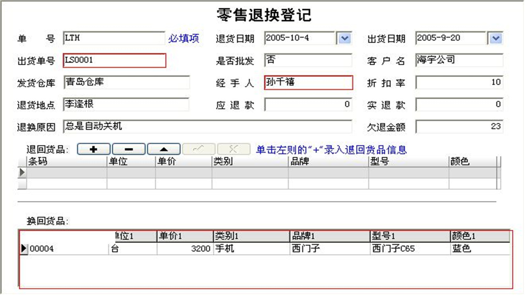Click the 经手人 field showing 孙千禧
The width and height of the screenshot is (525, 295).
(x=308, y=82)
